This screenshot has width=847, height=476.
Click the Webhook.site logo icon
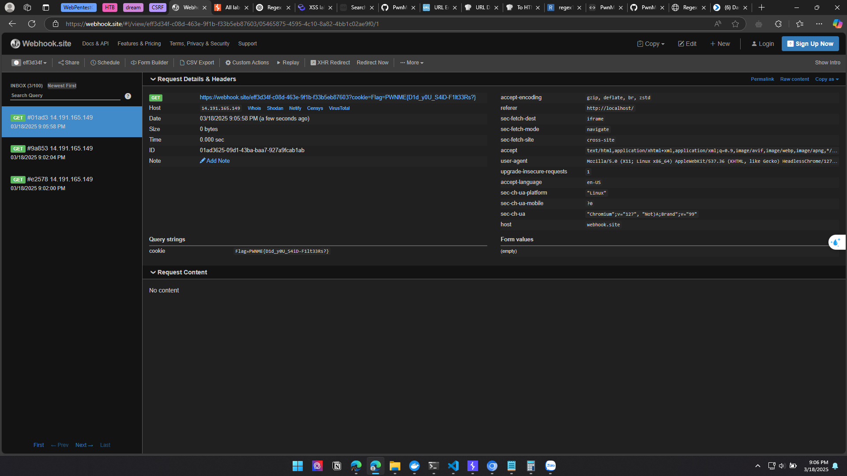point(15,44)
